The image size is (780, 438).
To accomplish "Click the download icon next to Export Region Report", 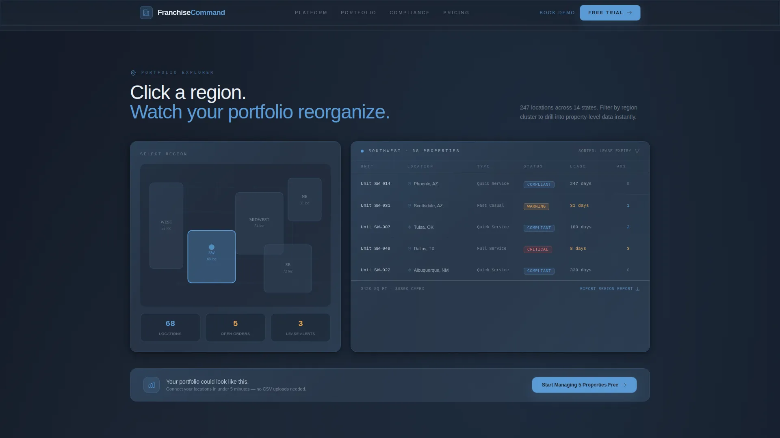I will 637,289.
